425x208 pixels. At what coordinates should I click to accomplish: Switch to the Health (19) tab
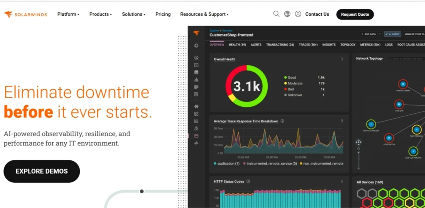[x=237, y=45]
